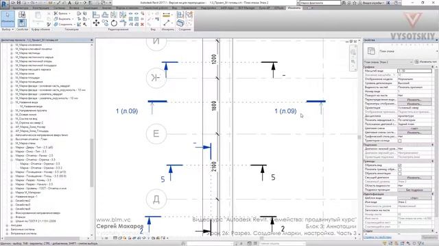Click the Project Browser vertical scrollbar
Screen dimensions: 439x246
[91, 163]
